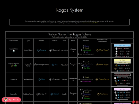Click the Station Name: The Ikagas Sphere heading

[69, 34]
